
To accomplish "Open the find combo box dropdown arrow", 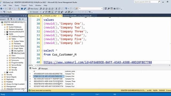I will coord(102,9).
